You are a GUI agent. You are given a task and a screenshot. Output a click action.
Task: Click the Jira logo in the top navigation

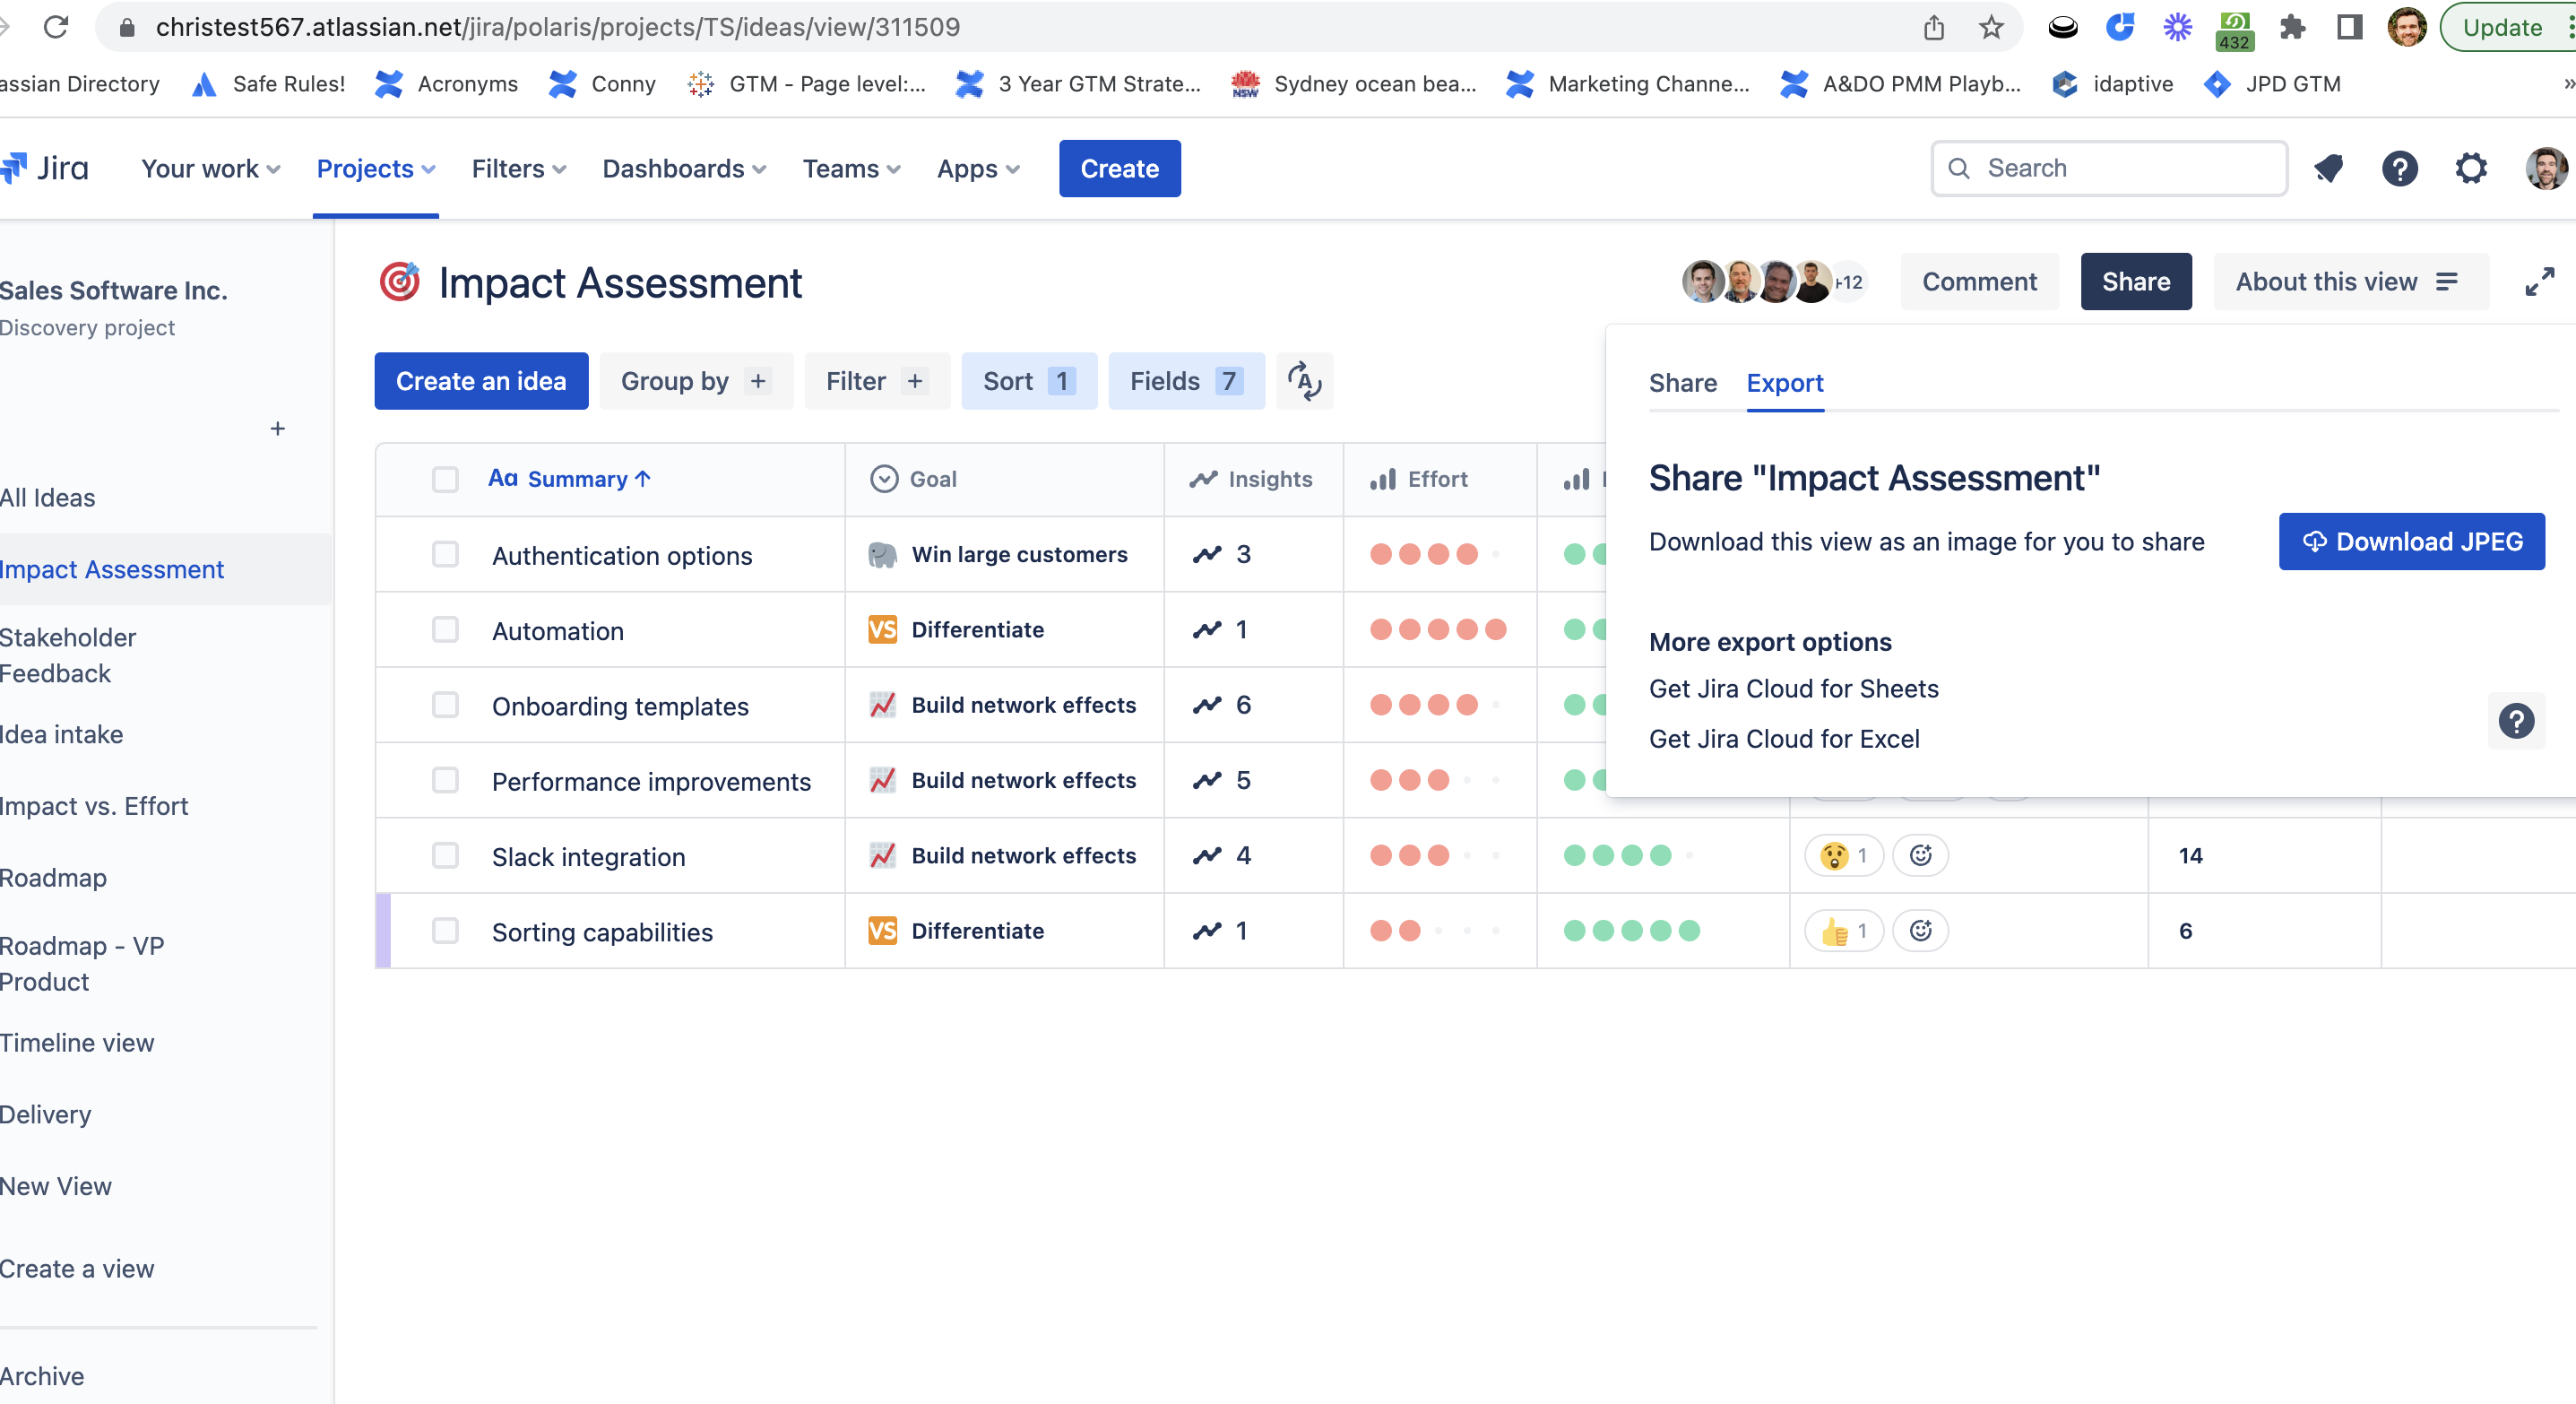[x=45, y=168]
